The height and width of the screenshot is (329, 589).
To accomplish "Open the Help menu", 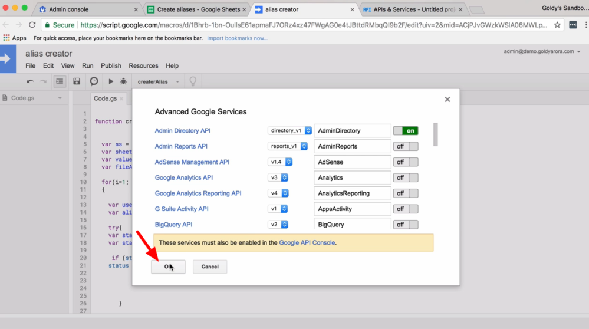I will 172,65.
